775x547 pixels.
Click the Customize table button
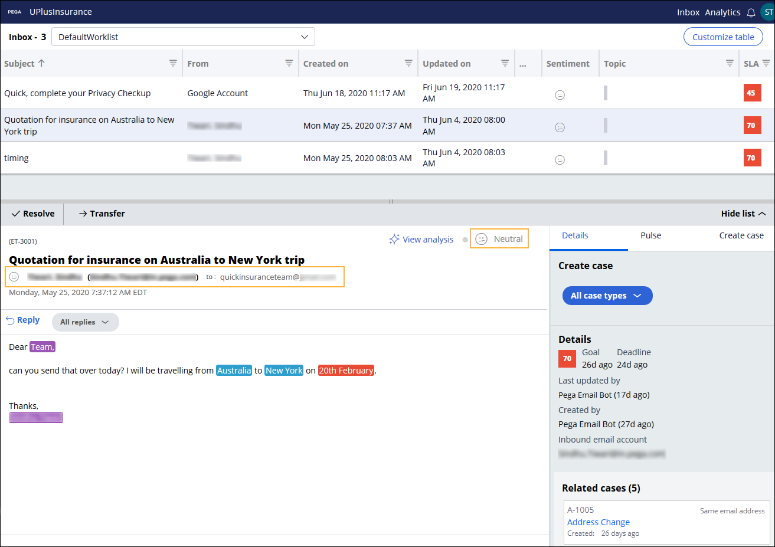click(723, 37)
